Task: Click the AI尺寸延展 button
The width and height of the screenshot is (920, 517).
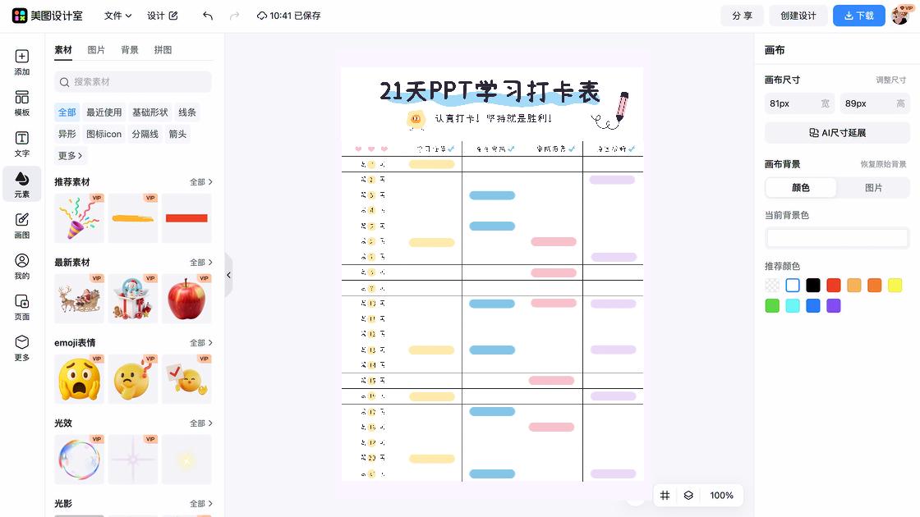Action: tap(837, 133)
